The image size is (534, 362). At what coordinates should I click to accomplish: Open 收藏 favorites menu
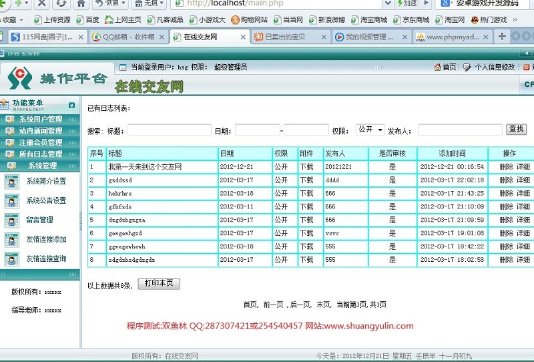tap(11, 20)
